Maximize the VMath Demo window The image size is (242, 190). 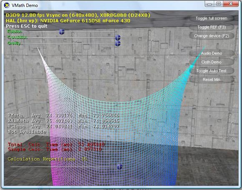pyautogui.click(x=218, y=4)
